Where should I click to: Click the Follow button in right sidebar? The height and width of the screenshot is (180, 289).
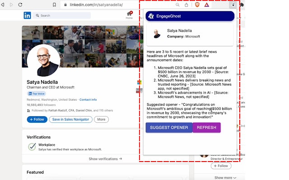coord(221,166)
